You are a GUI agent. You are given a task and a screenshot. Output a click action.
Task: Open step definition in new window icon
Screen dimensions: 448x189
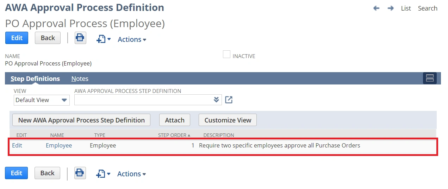point(229,100)
